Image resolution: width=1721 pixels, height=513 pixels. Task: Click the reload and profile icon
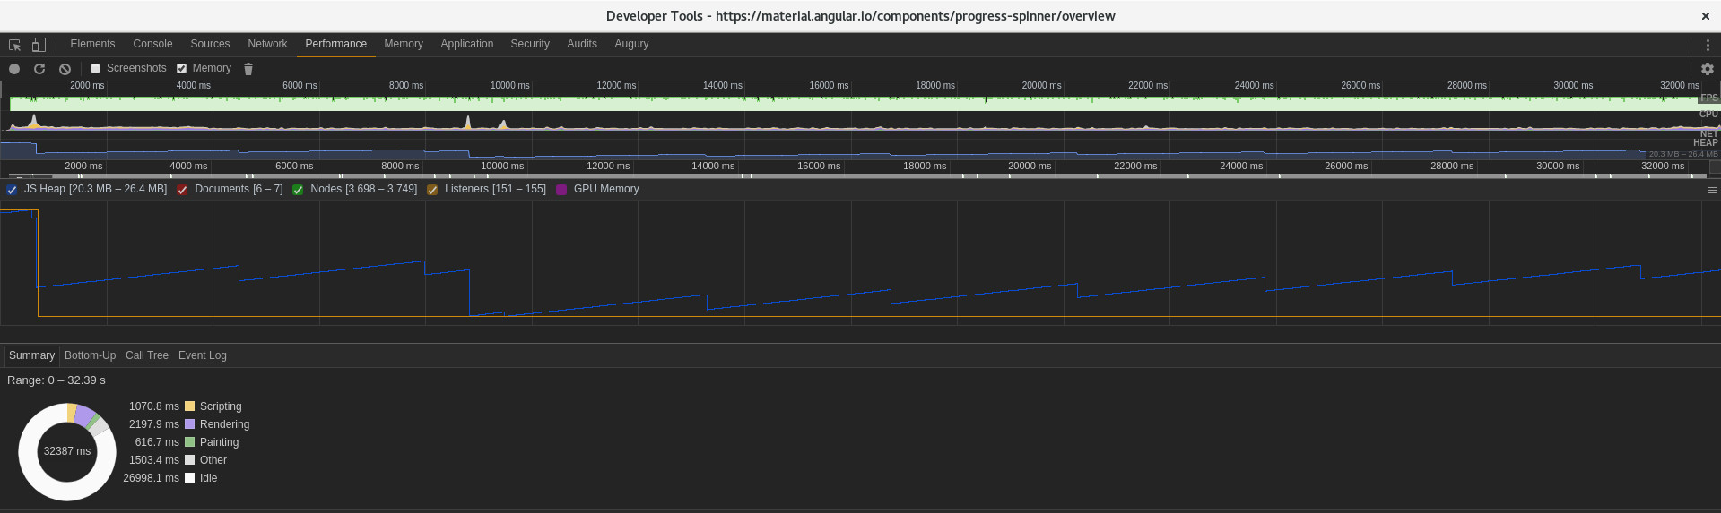pos(39,69)
